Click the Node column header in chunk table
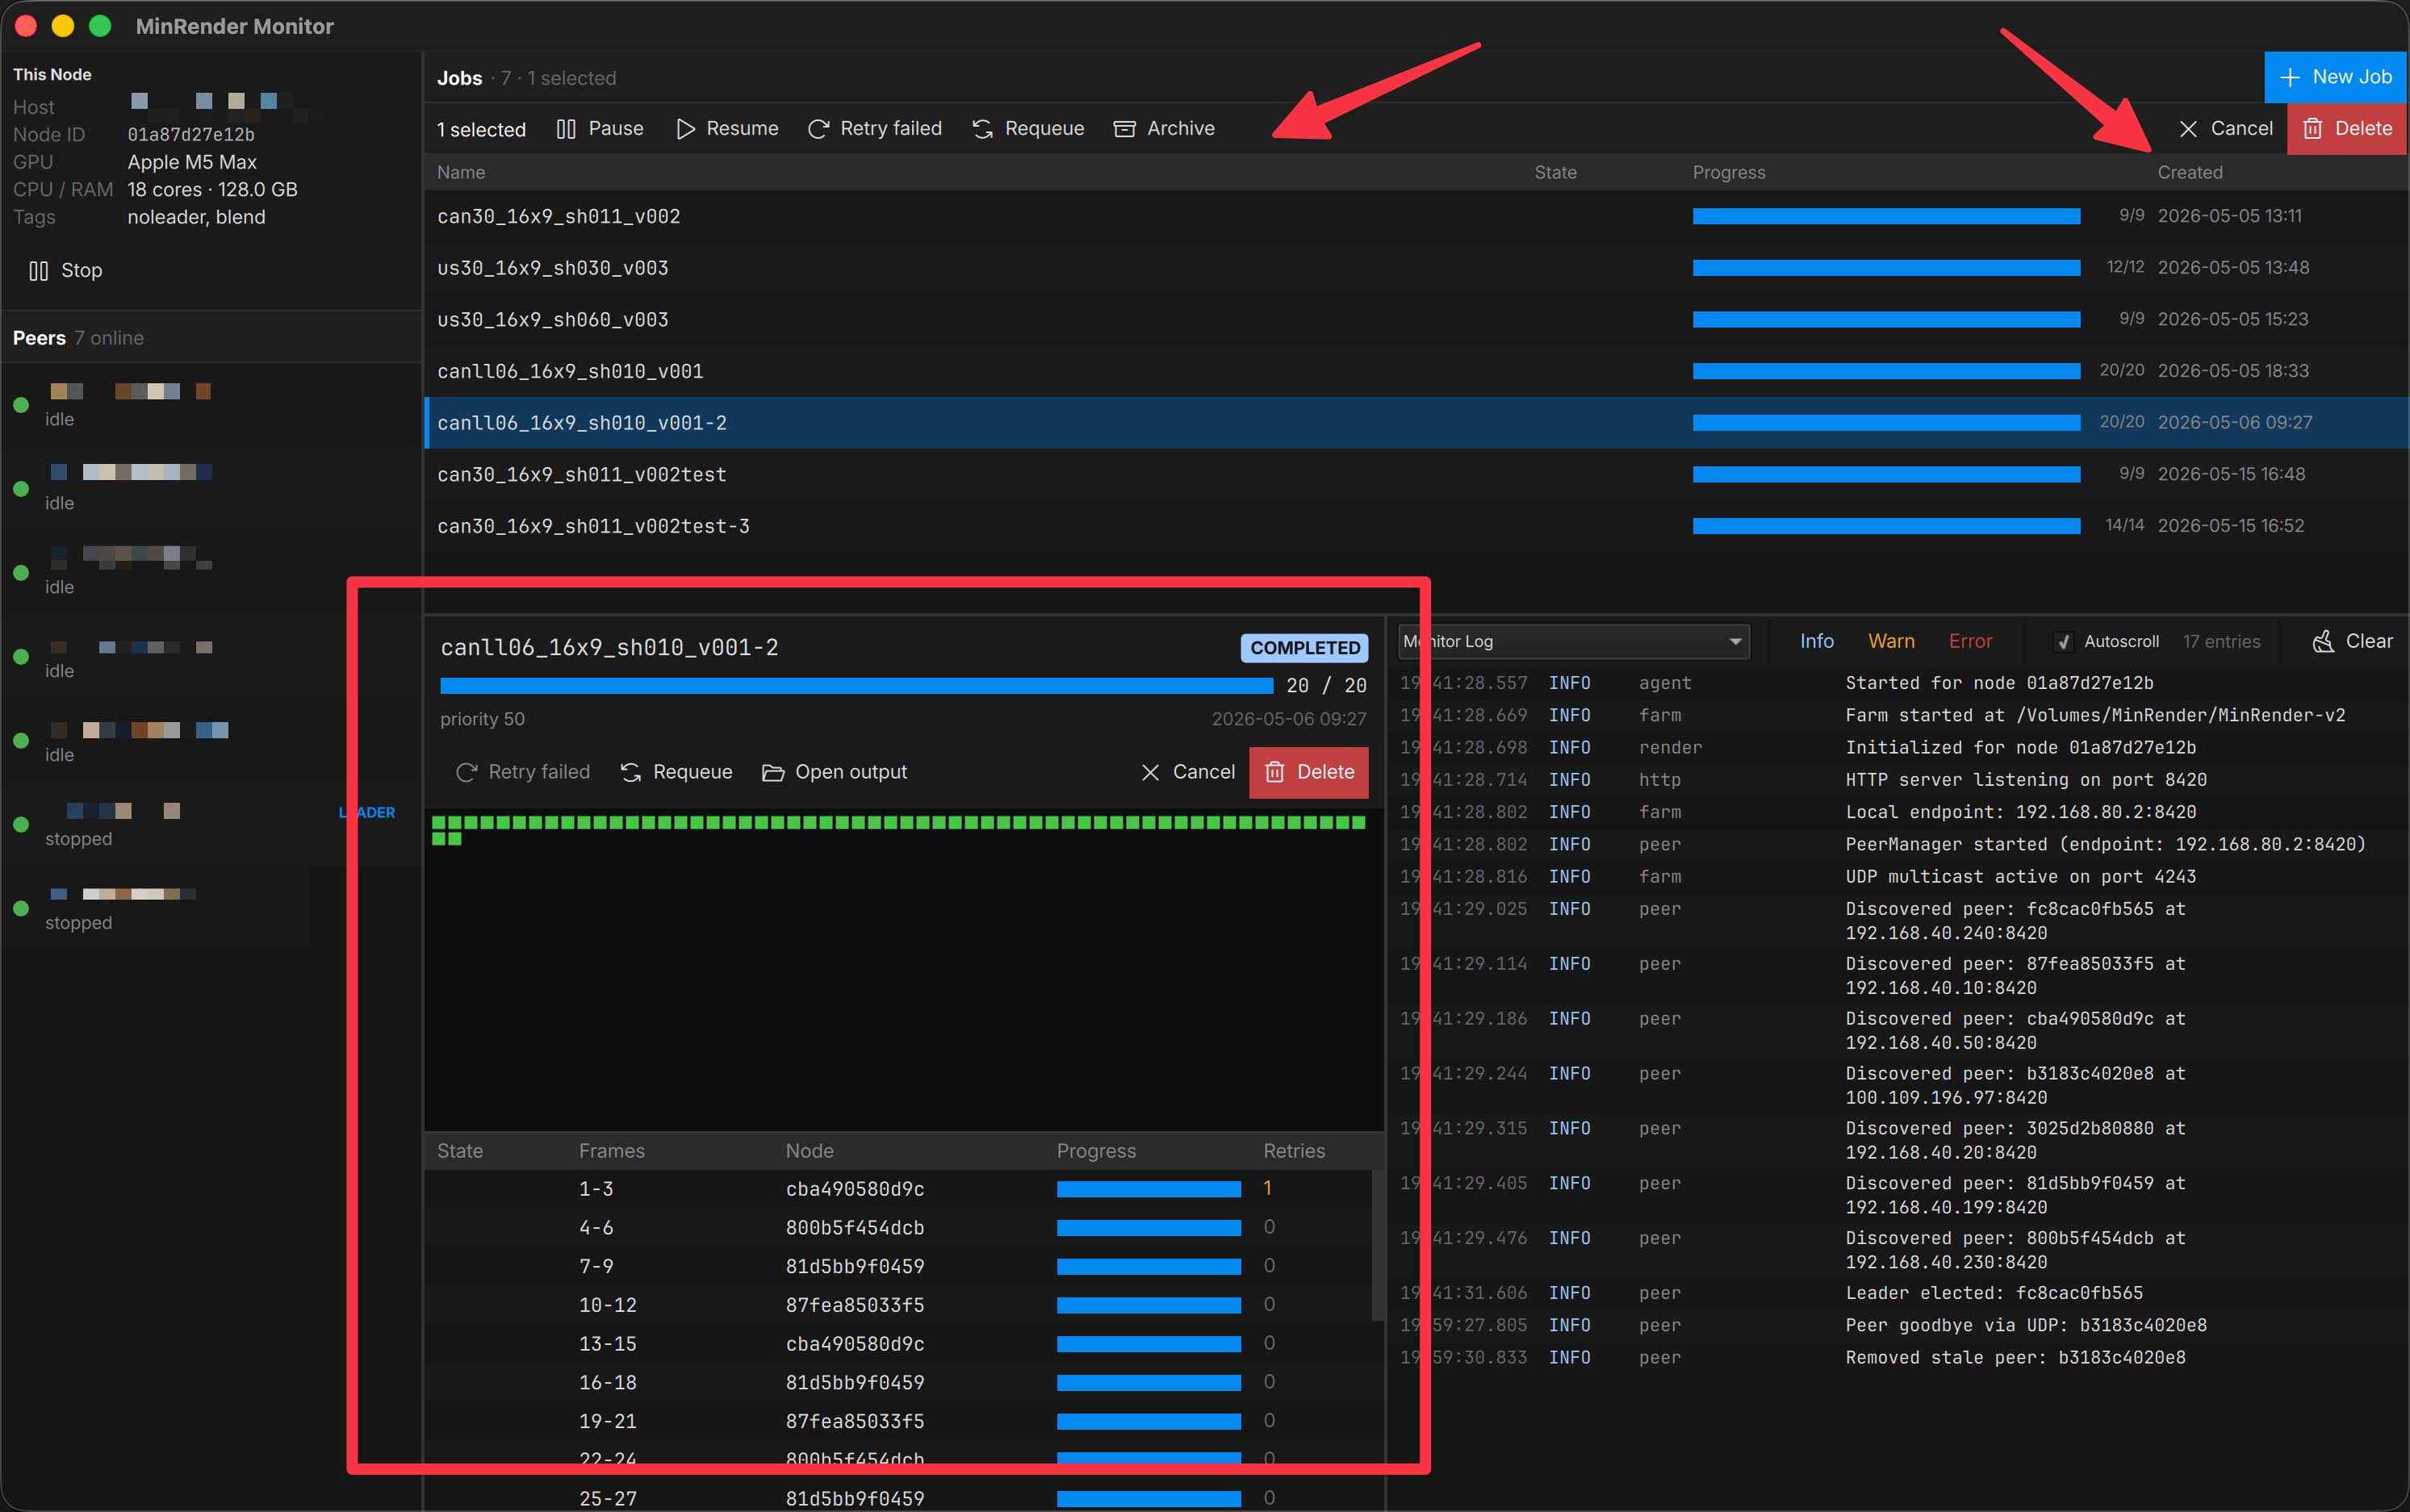Screen dimensions: 2410x1512 tap(810, 1151)
